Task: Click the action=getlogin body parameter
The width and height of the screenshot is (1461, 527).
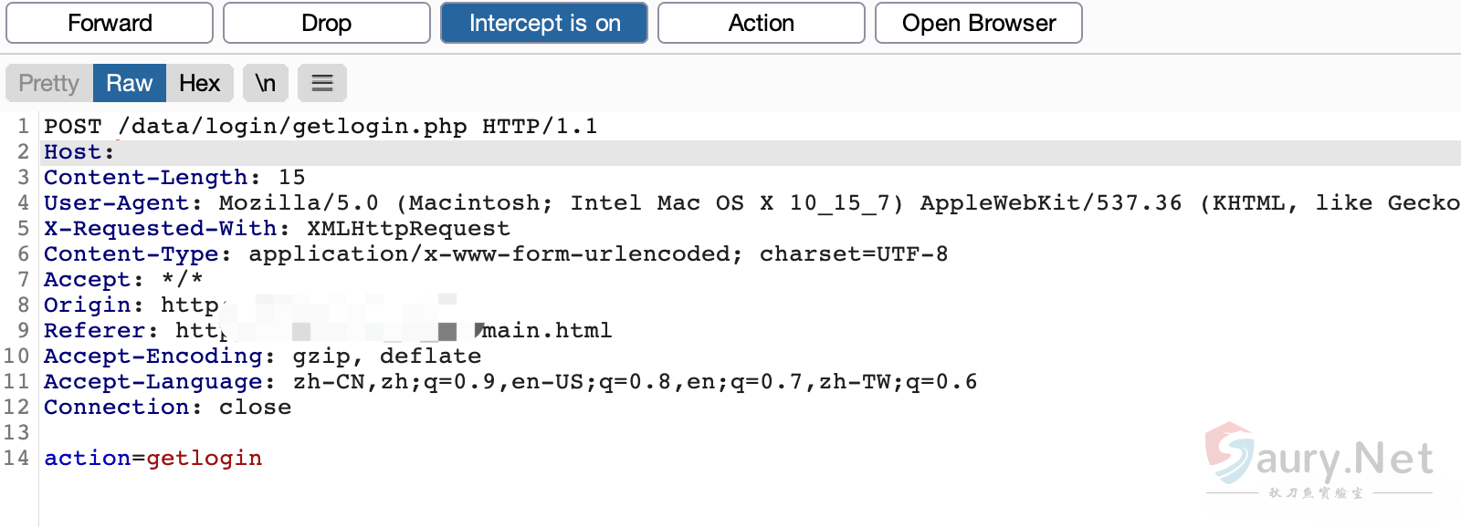Action: (153, 458)
